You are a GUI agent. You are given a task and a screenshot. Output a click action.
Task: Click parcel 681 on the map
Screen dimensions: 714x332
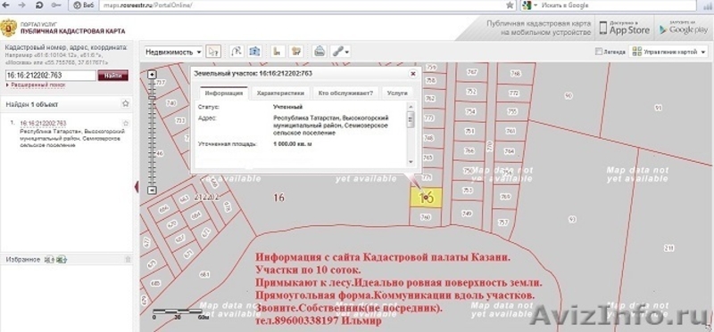[204, 274]
